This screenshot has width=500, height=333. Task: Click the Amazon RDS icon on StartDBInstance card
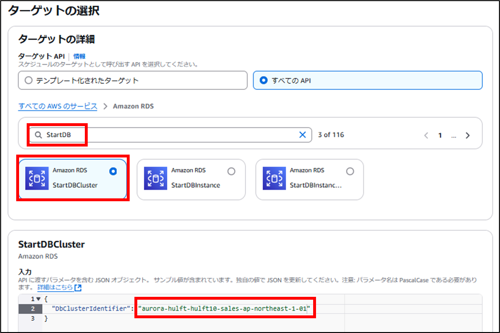coord(155,178)
